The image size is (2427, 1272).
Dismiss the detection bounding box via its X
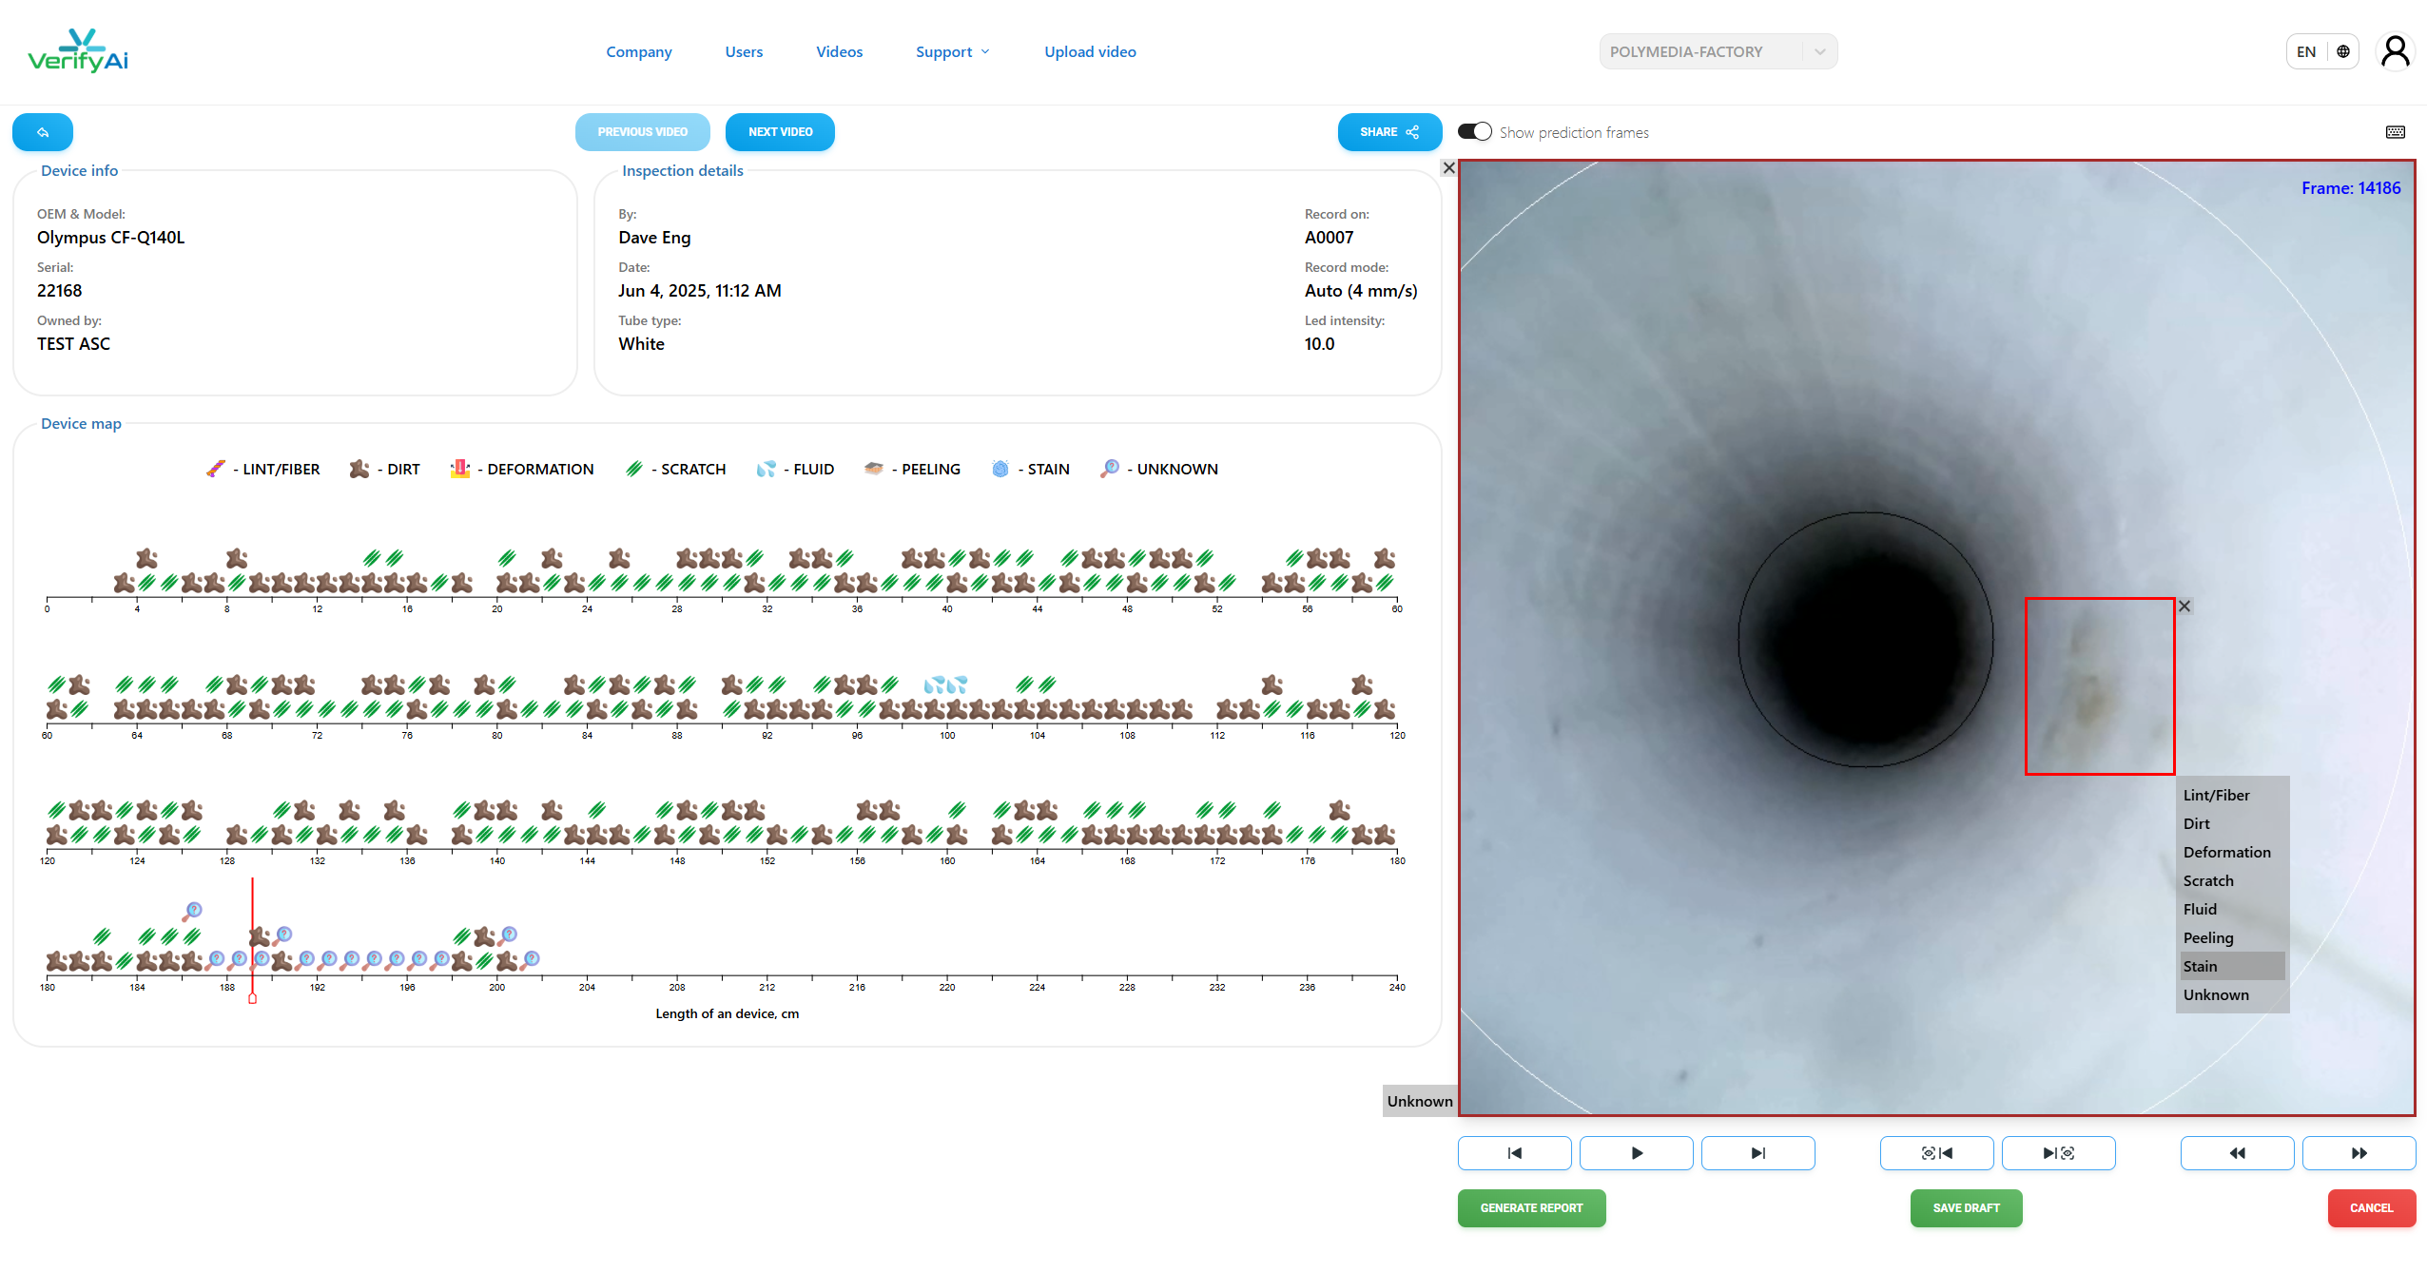coord(2184,606)
